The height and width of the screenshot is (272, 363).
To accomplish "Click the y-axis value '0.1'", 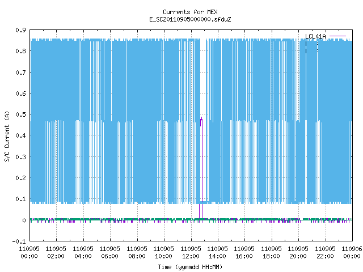I will tap(20, 199).
